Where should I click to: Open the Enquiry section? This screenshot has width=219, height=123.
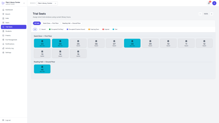click(x=14, y=36)
